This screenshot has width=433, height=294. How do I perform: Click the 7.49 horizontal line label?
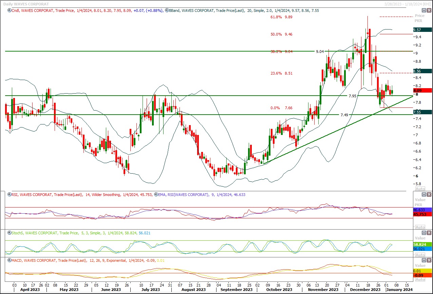(x=344, y=115)
